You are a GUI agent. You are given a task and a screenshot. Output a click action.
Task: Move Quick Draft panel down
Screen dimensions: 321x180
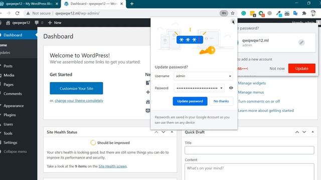click(x=304, y=132)
